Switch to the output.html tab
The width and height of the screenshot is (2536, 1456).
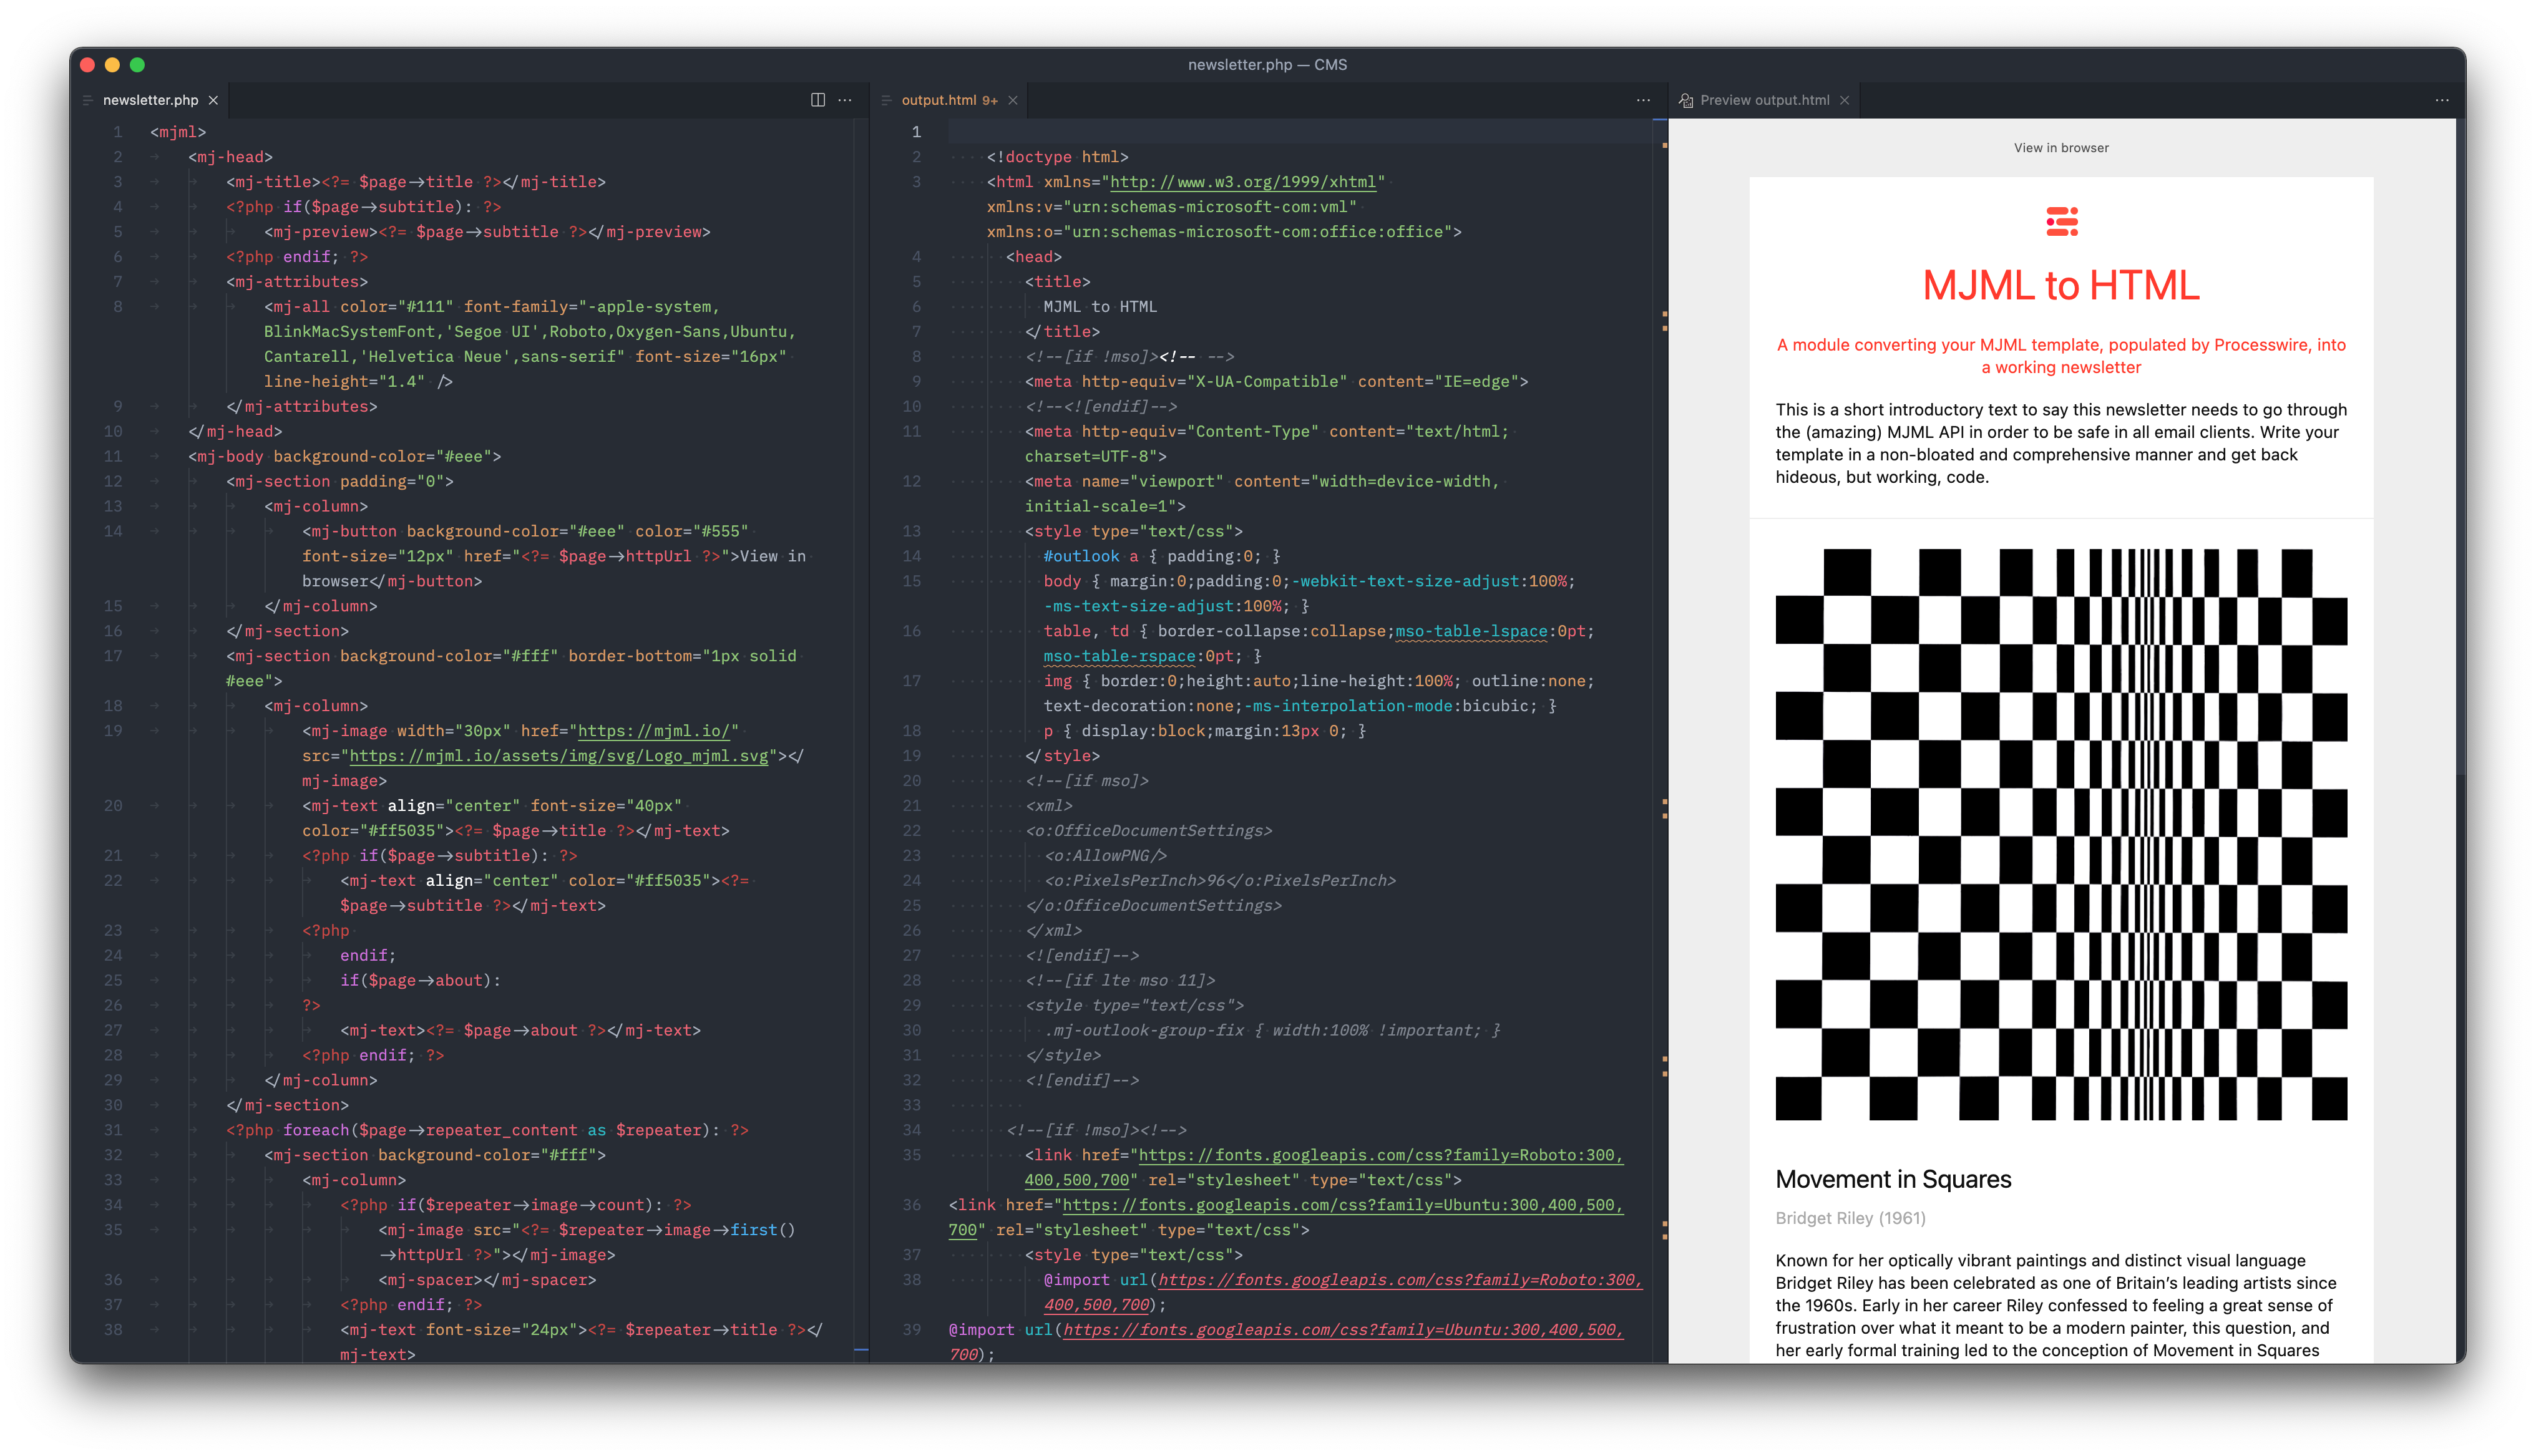click(x=948, y=100)
